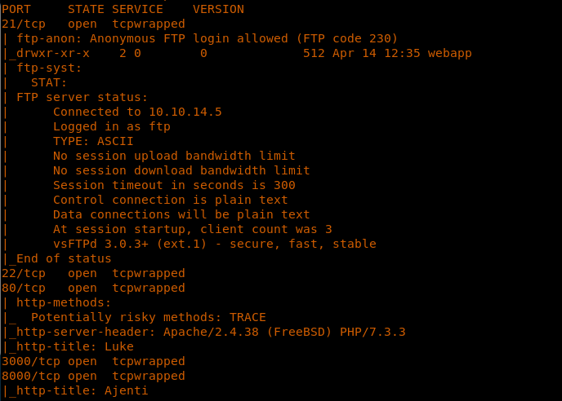Click the 'TYPE: ASCII' text
The height and width of the screenshot is (401, 562).
(93, 141)
